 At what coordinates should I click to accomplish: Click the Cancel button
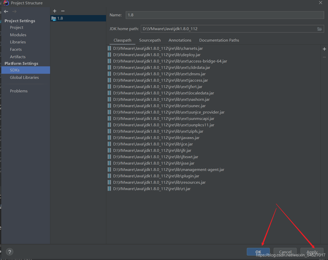point(285,252)
